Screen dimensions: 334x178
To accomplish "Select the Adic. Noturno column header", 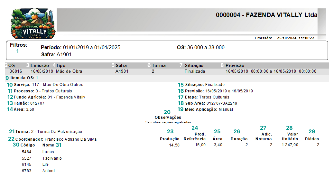I will (264, 137).
